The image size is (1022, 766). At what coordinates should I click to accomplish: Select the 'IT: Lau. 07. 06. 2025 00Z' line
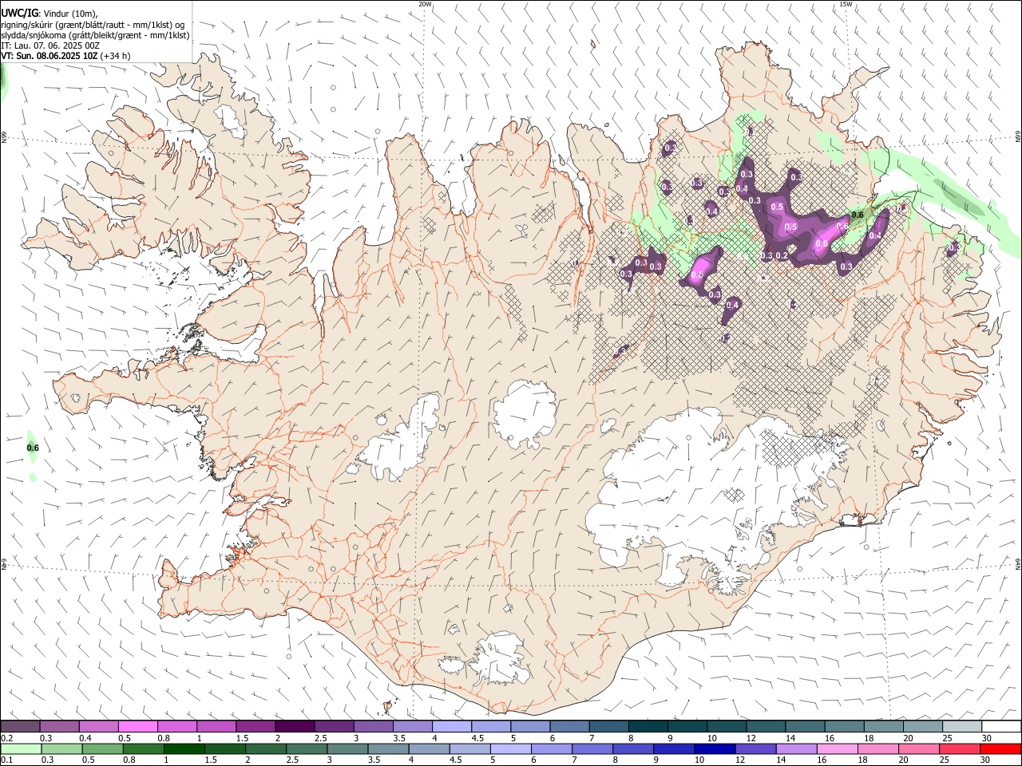point(50,45)
